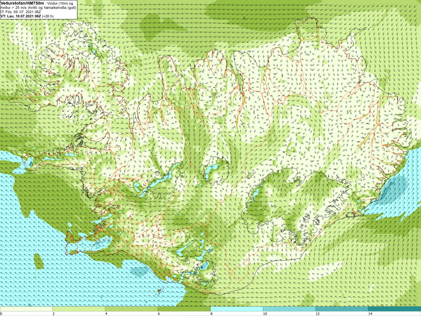This screenshot has width=421, height=316.
Task: Click the legend scale label '2'
Action: pyautogui.click(x=53, y=314)
